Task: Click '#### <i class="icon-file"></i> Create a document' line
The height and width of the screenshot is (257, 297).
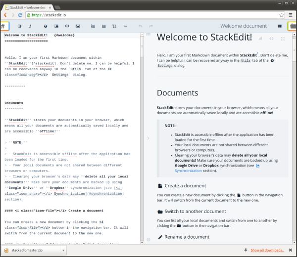Action: click(54, 211)
